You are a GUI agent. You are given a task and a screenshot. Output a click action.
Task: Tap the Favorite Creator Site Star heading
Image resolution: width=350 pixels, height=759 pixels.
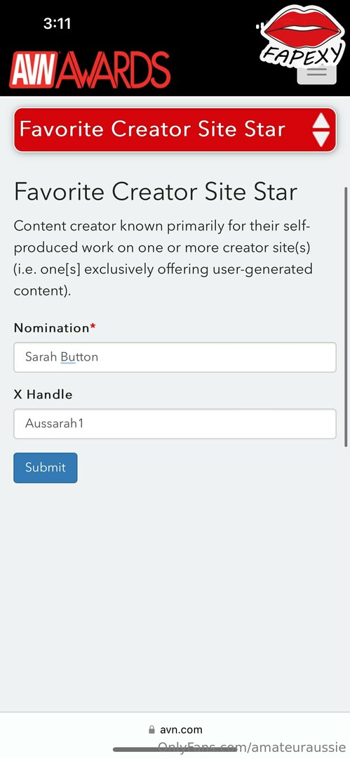point(155,192)
